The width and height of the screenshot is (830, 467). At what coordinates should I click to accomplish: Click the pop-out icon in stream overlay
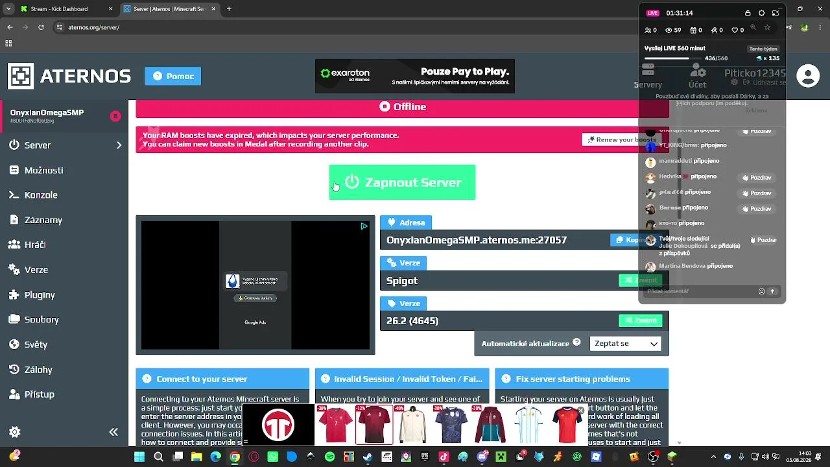pyautogui.click(x=776, y=13)
